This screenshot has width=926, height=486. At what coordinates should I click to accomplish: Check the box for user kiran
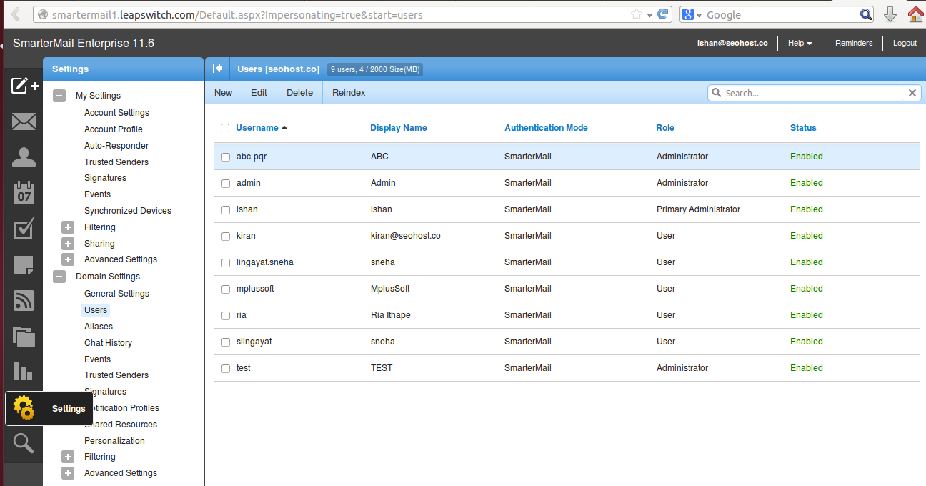(x=226, y=237)
